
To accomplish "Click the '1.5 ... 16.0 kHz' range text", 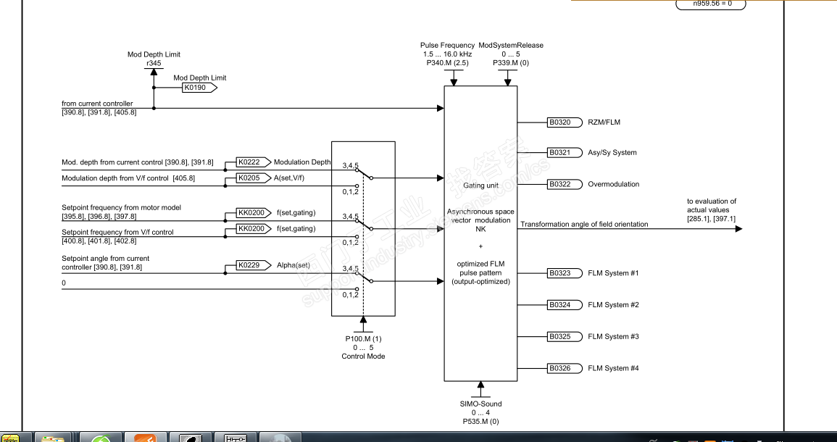I will [447, 54].
